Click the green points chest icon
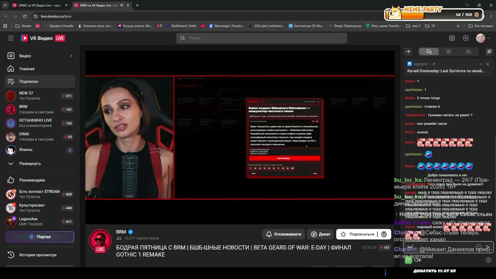The width and height of the screenshot is (496, 279). [x=408, y=260]
